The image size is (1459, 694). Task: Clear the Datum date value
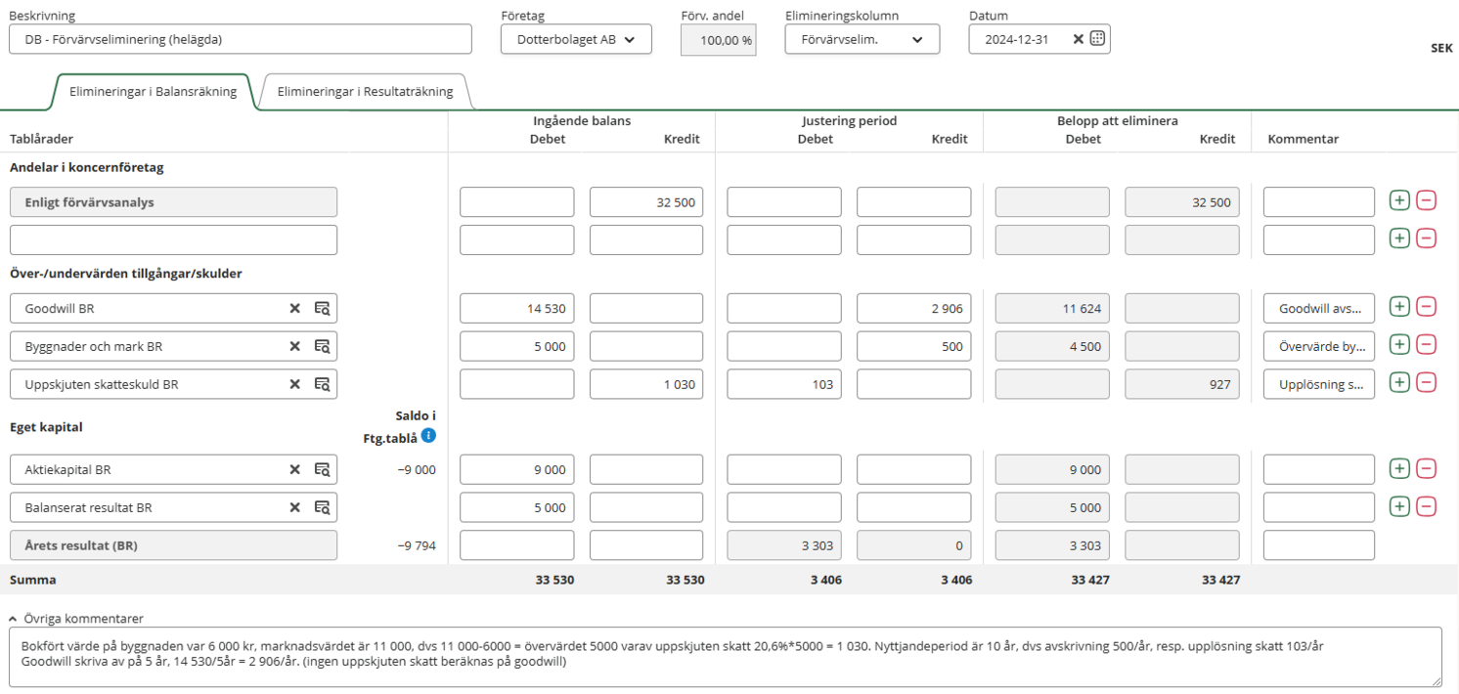tap(1078, 39)
